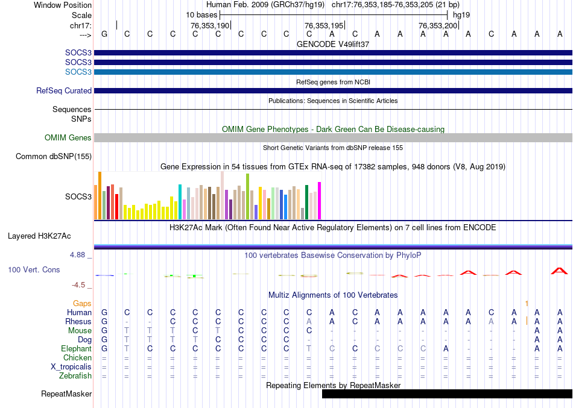Click the cyan bar in the GTEx chart
Screen dimensions: 573x408
[180, 202]
